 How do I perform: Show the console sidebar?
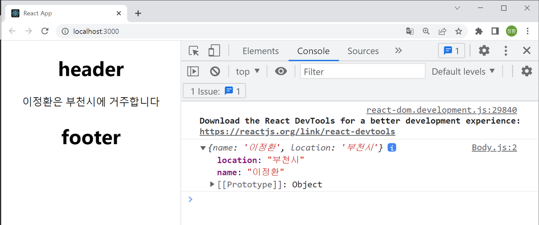click(x=193, y=71)
